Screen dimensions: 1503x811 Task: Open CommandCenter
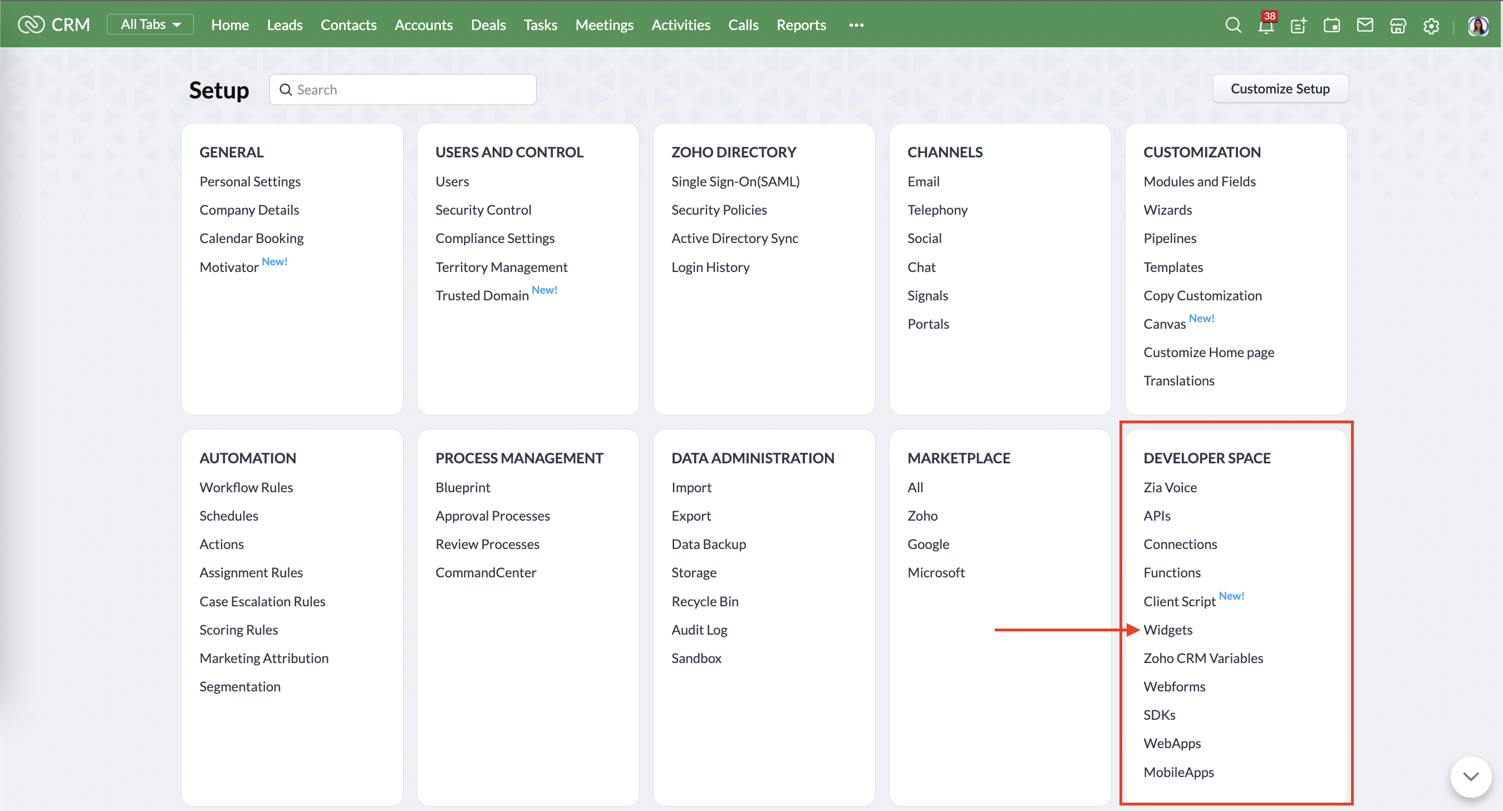(485, 572)
